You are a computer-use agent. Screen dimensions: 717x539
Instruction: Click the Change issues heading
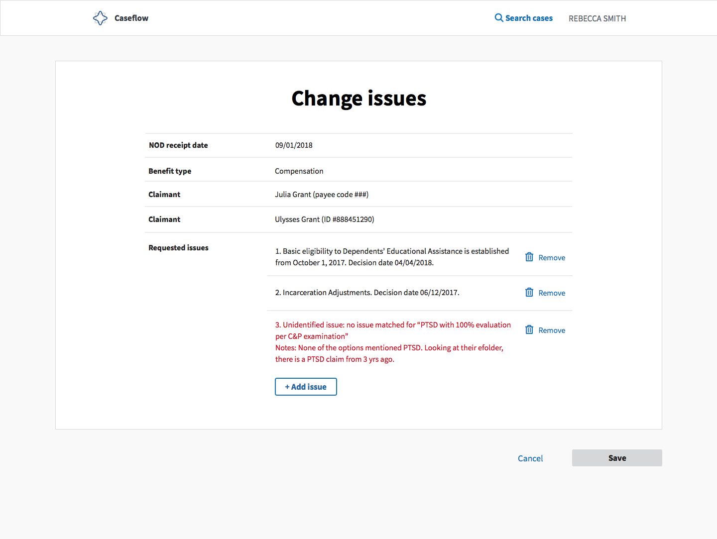point(359,99)
